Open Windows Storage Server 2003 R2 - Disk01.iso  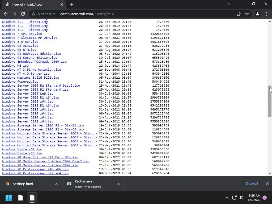43,126
